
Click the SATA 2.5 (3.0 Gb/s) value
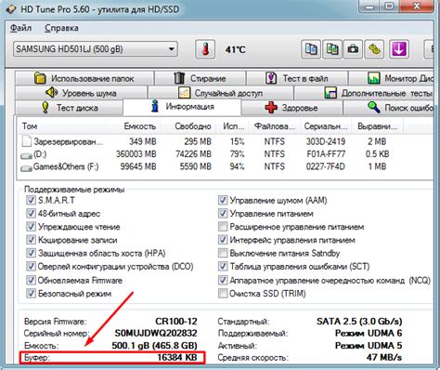click(359, 322)
